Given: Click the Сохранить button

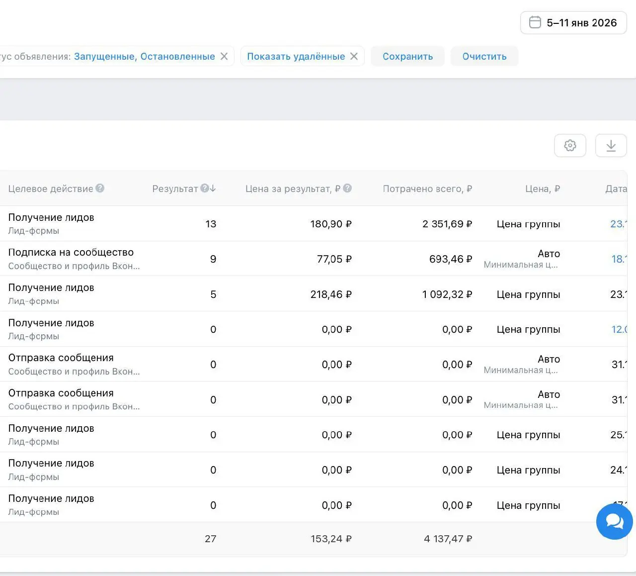Looking at the screenshot, I should 407,57.
